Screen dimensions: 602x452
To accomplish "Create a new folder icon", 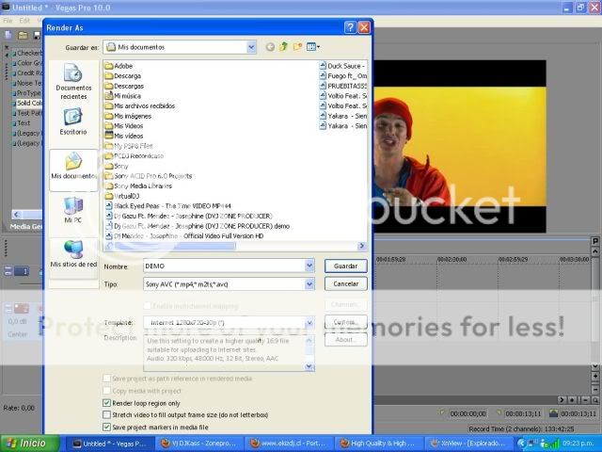I will [x=297, y=47].
